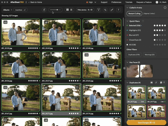Expand the +6 duplicates badge on JB1_8142

click(x=46, y=22)
